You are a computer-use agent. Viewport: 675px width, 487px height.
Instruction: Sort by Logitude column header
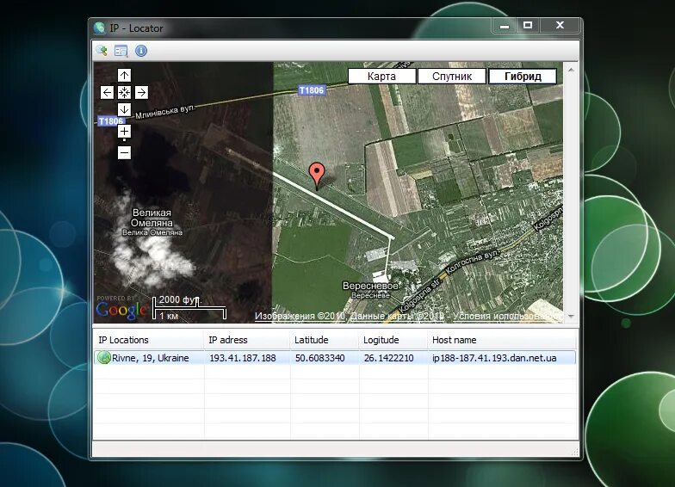393,340
